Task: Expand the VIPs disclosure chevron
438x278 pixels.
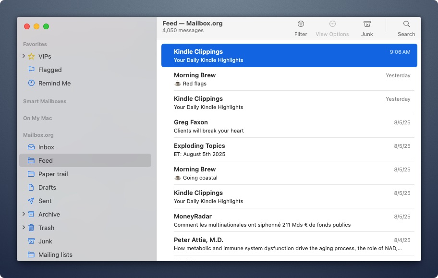Action: [24, 56]
